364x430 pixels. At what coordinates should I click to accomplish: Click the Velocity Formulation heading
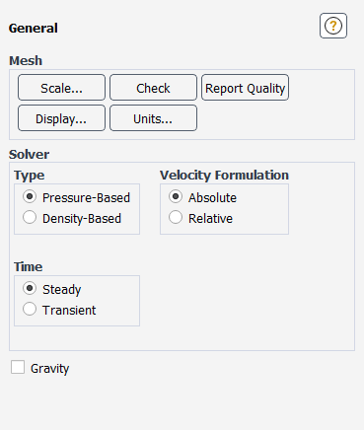(224, 176)
